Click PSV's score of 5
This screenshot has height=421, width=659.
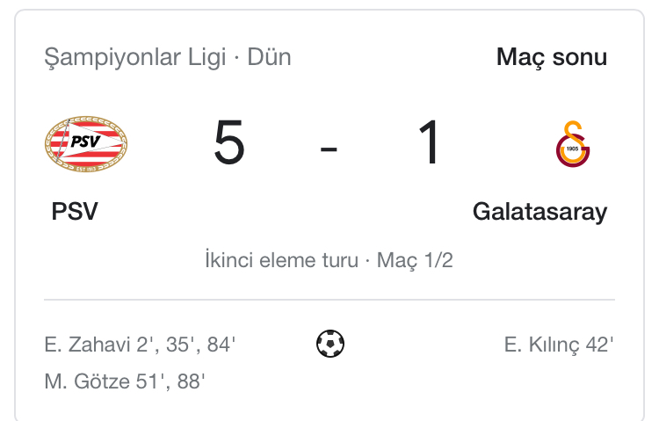tap(229, 144)
